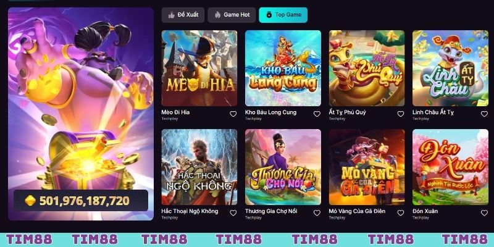Click the jackpot amount 501,976,187,720 banner
Viewport: 494px width, 247px height.
(81, 200)
